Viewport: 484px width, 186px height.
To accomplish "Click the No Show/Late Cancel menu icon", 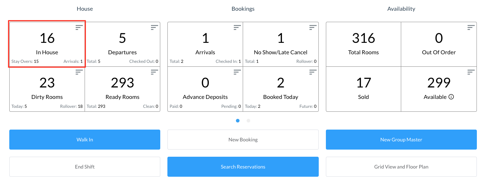I will coord(313,27).
